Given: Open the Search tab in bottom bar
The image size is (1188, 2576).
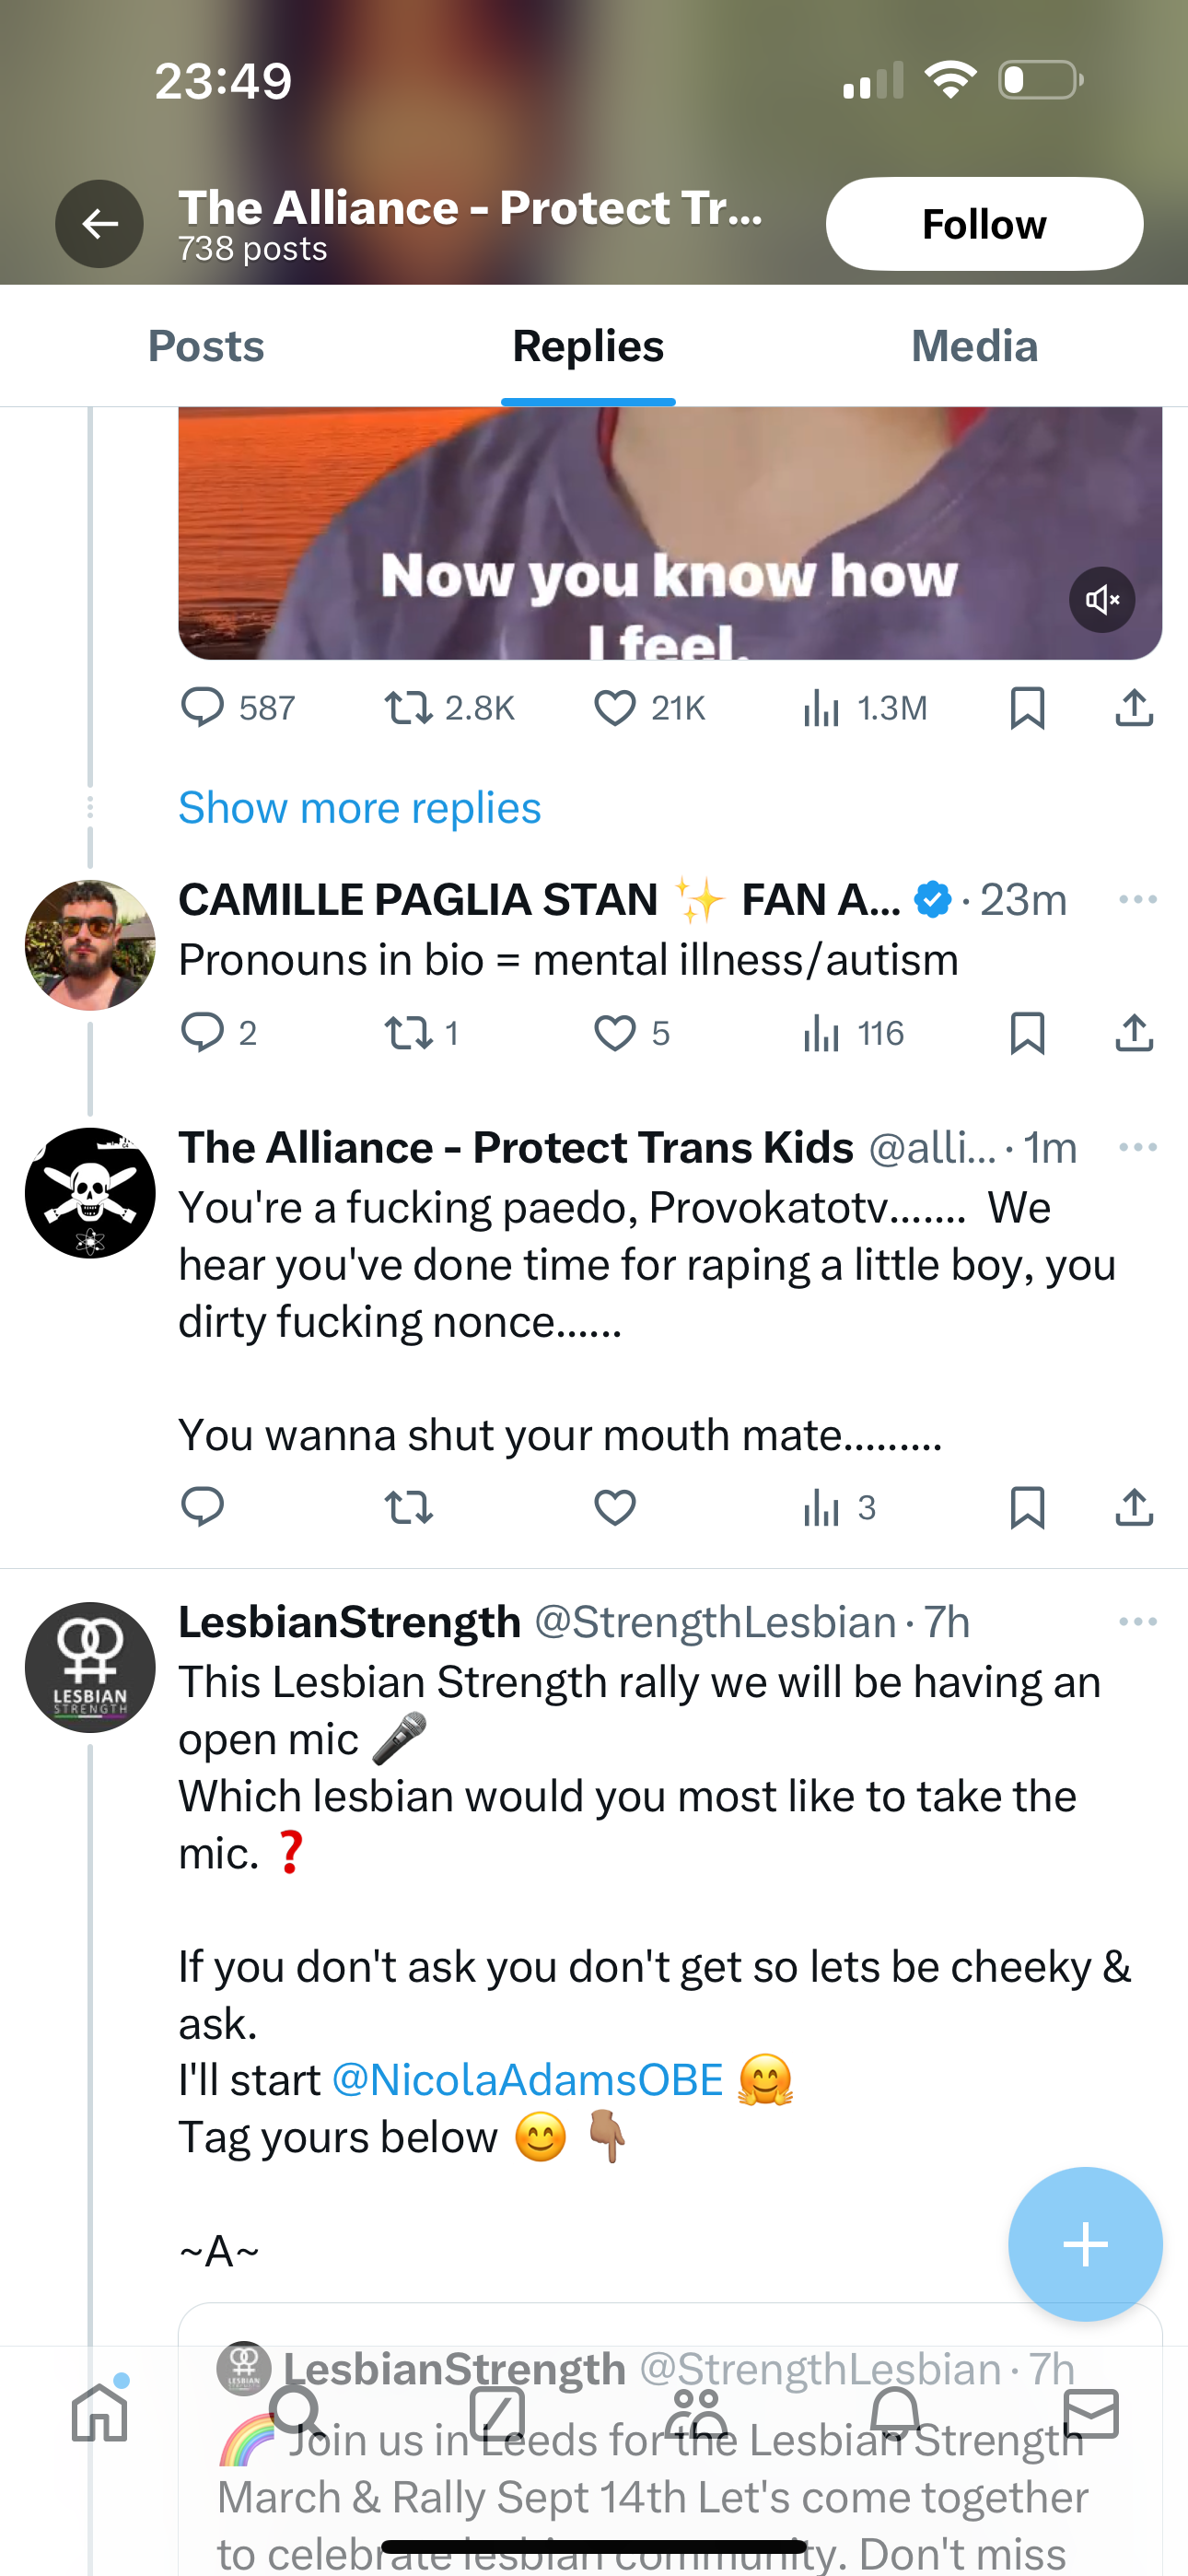Looking at the screenshot, I should pos(297,2414).
